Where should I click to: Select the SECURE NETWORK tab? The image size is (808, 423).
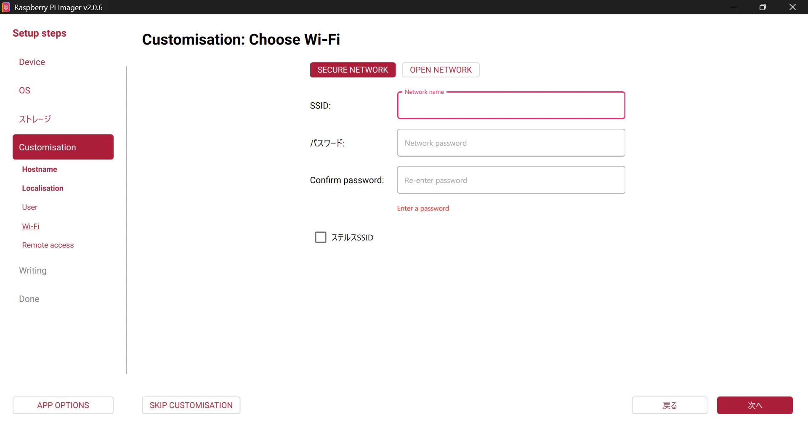click(353, 70)
